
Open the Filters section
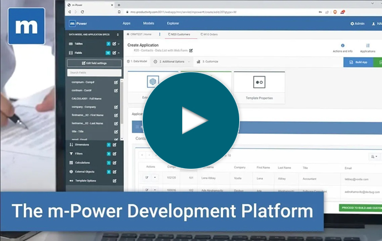pyautogui.click(x=79, y=154)
